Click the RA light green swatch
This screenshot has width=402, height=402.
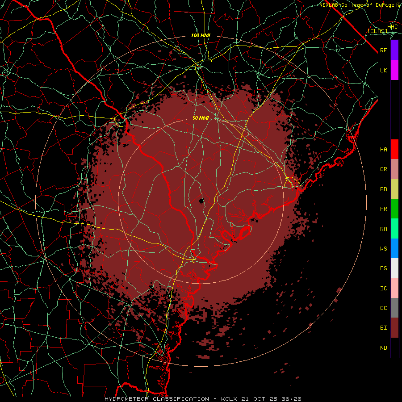[394, 229]
